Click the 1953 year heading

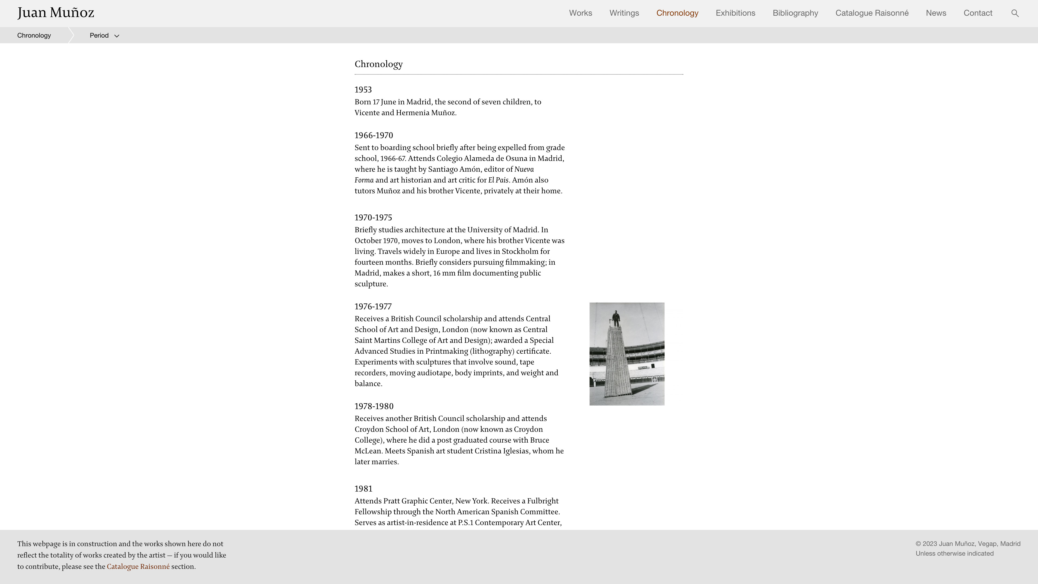[x=363, y=89]
